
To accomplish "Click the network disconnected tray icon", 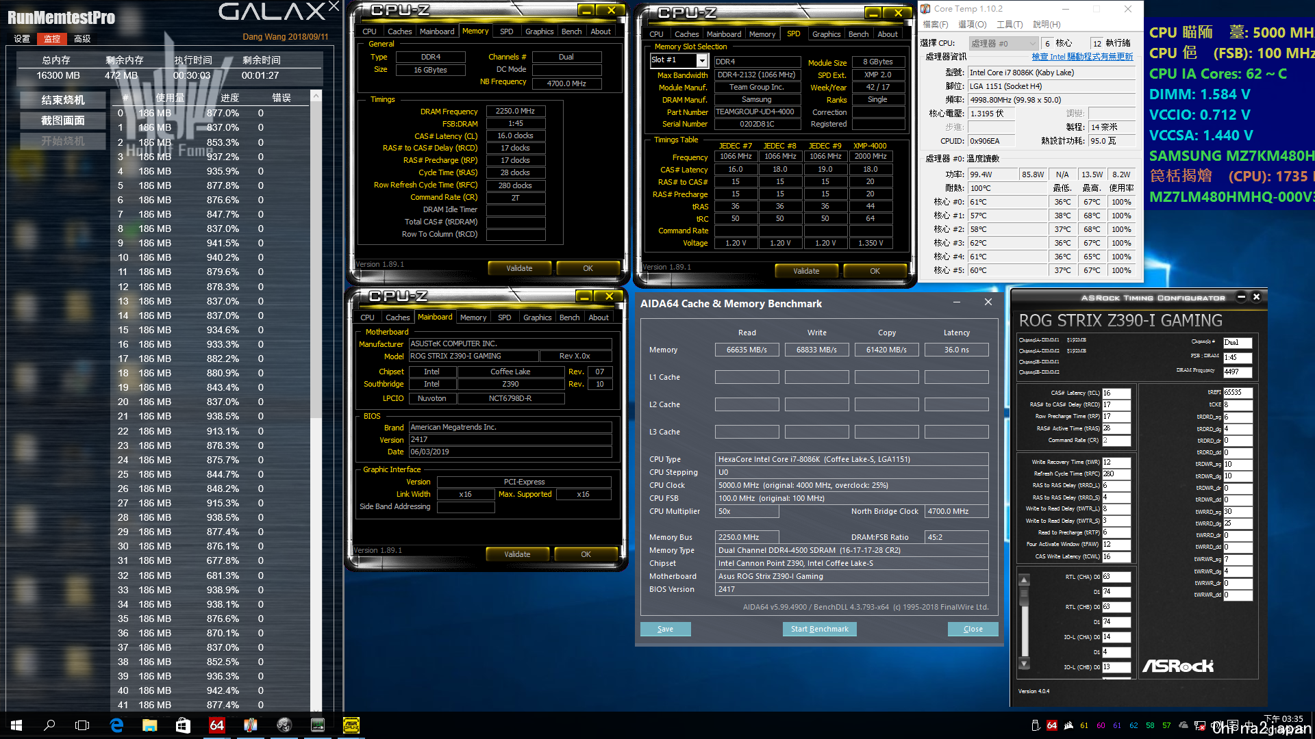I will 1199,725.
